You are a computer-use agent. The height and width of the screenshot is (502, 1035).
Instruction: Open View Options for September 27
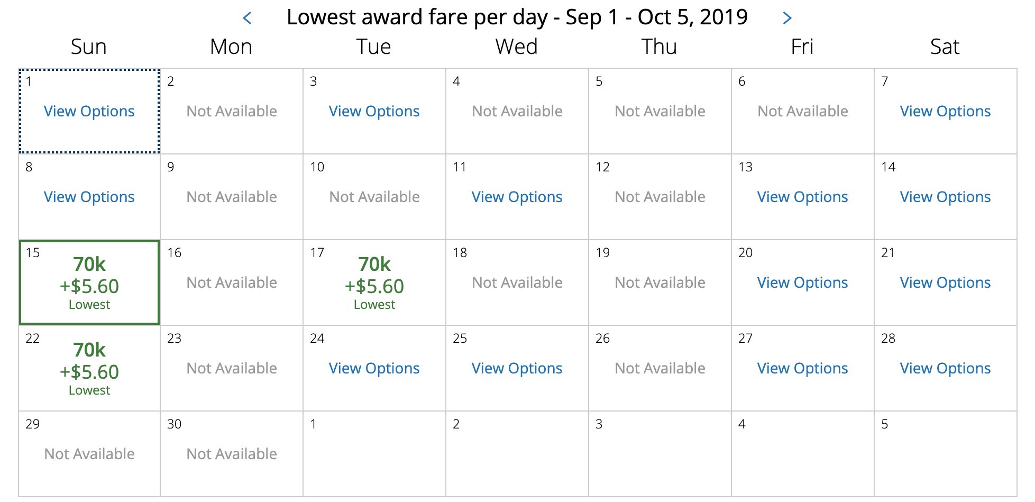click(802, 368)
